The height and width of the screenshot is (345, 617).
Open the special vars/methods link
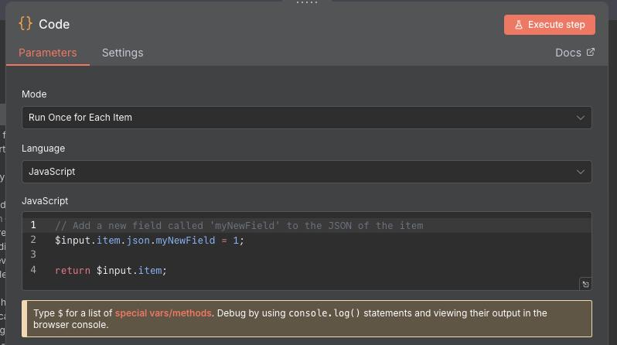pyautogui.click(x=163, y=313)
